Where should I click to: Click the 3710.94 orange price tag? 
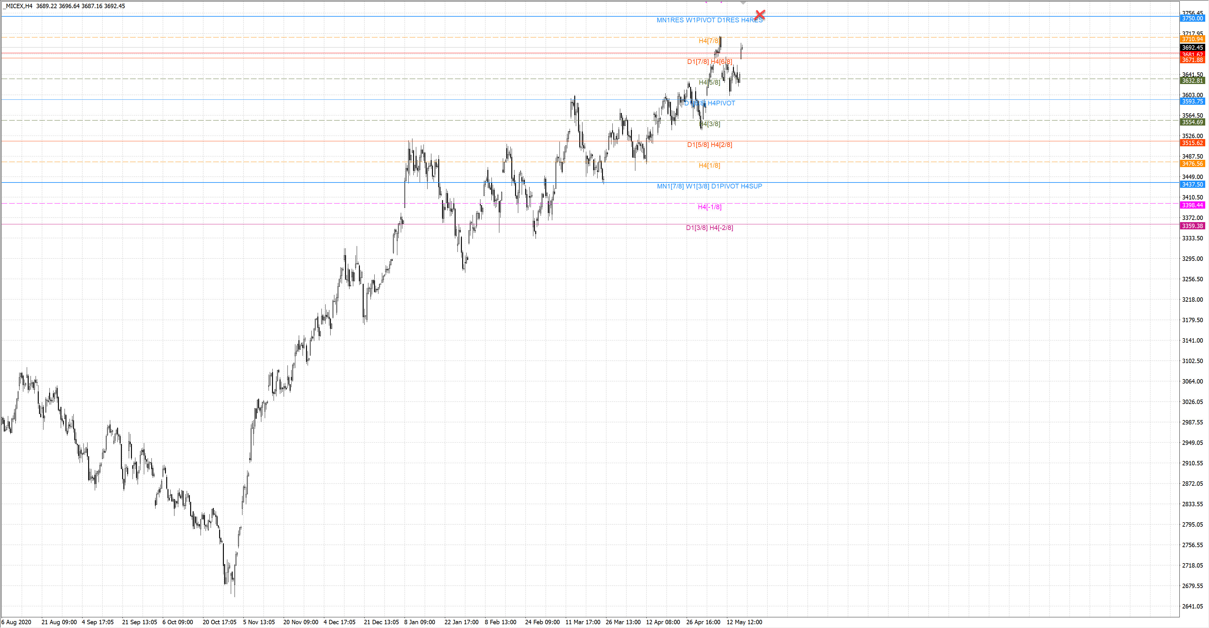tap(1192, 39)
